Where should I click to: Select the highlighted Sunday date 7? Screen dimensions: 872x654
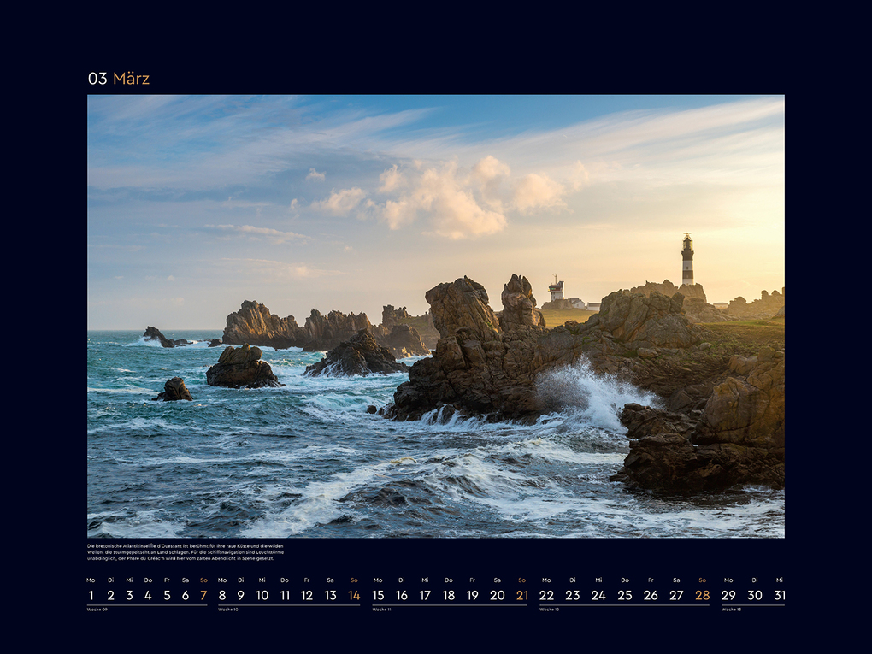pyautogui.click(x=203, y=594)
